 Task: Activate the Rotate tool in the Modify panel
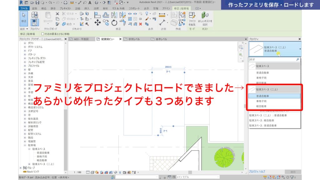point(114,22)
